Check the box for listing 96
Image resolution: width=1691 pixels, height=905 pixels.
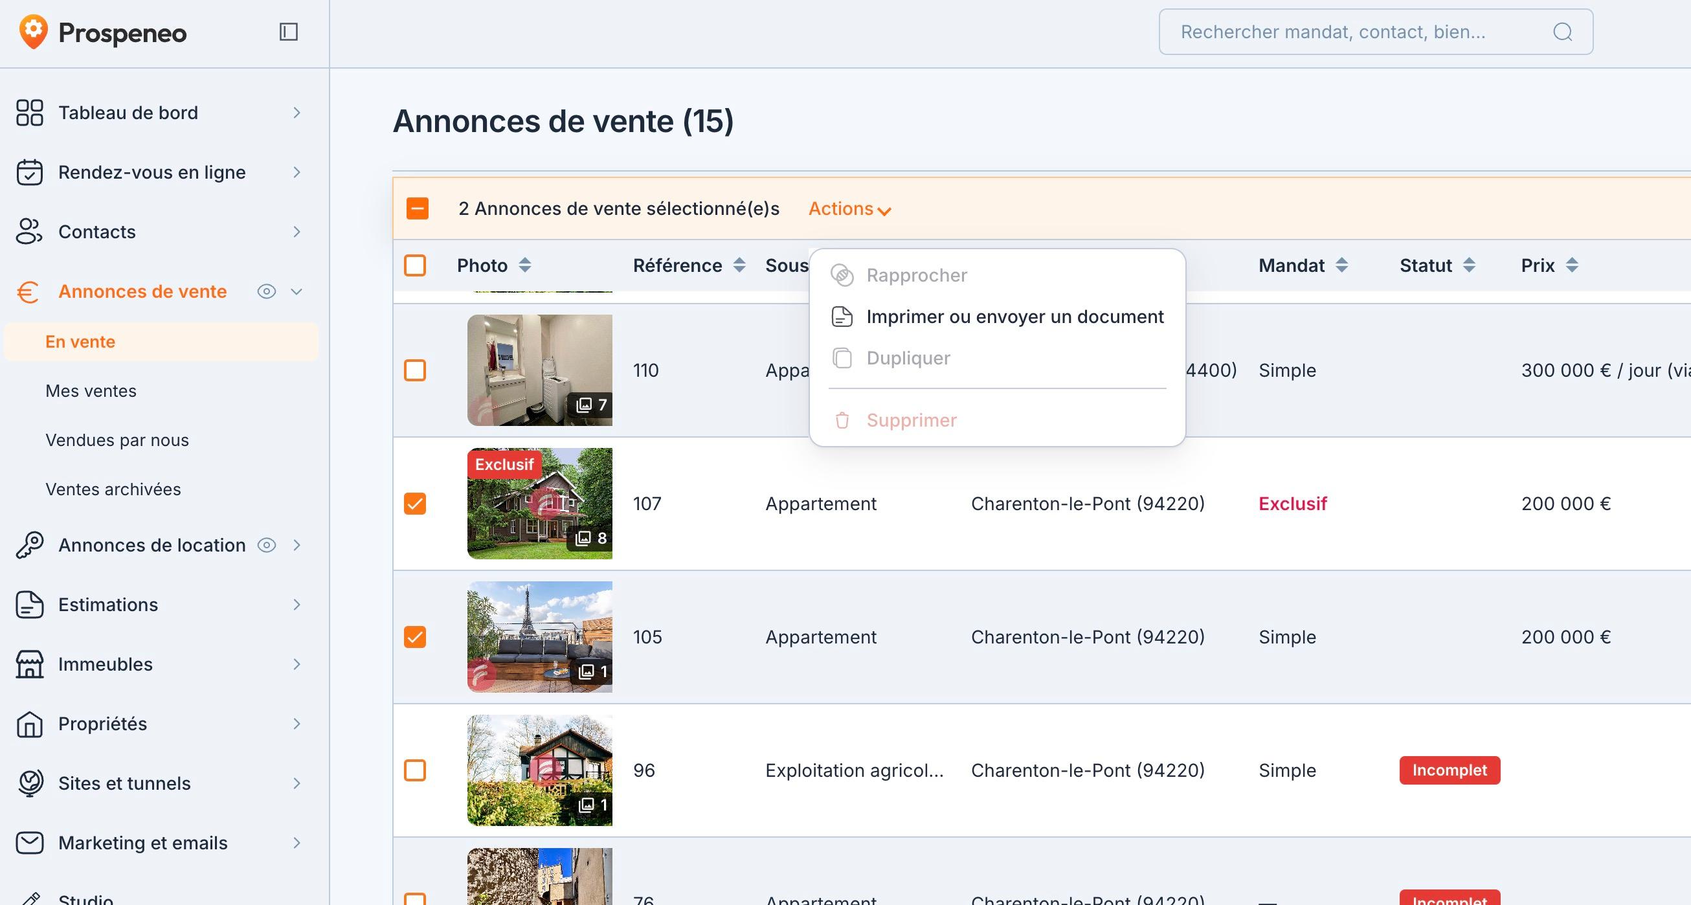(x=415, y=770)
